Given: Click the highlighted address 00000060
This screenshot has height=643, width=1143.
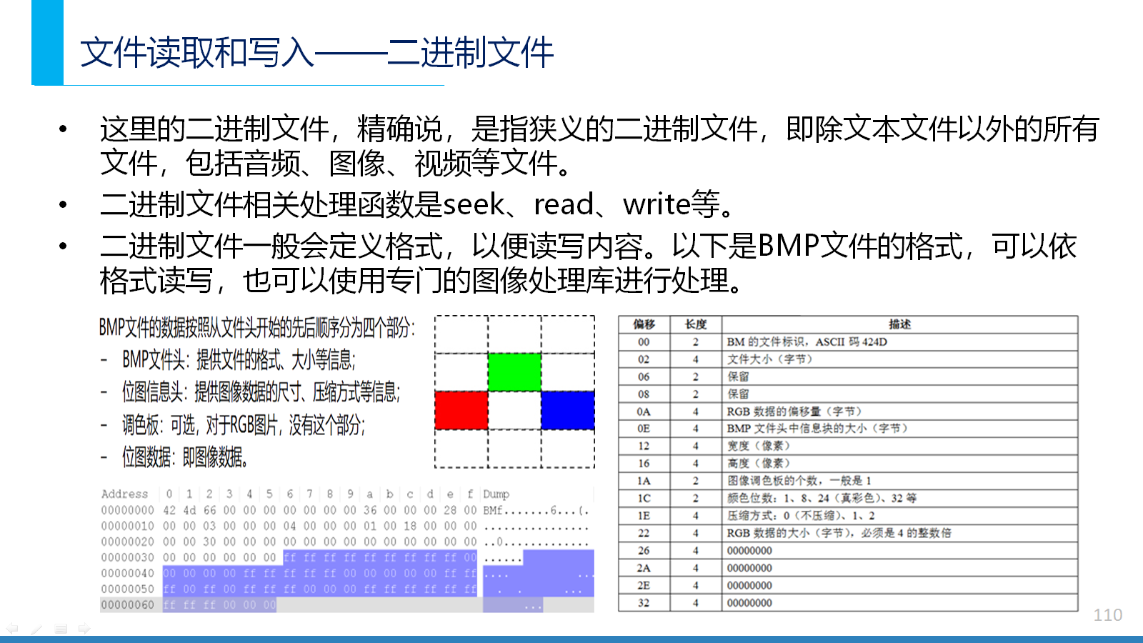Looking at the screenshot, I should tap(127, 604).
